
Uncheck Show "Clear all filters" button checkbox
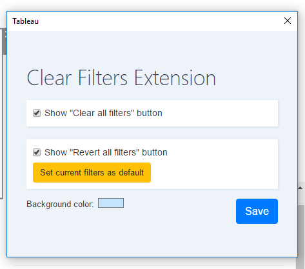click(37, 113)
